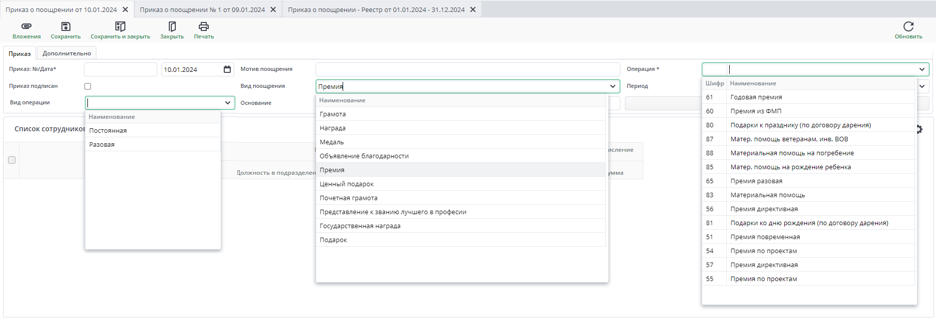Check the select-all checkbox in employee table

(x=12, y=160)
